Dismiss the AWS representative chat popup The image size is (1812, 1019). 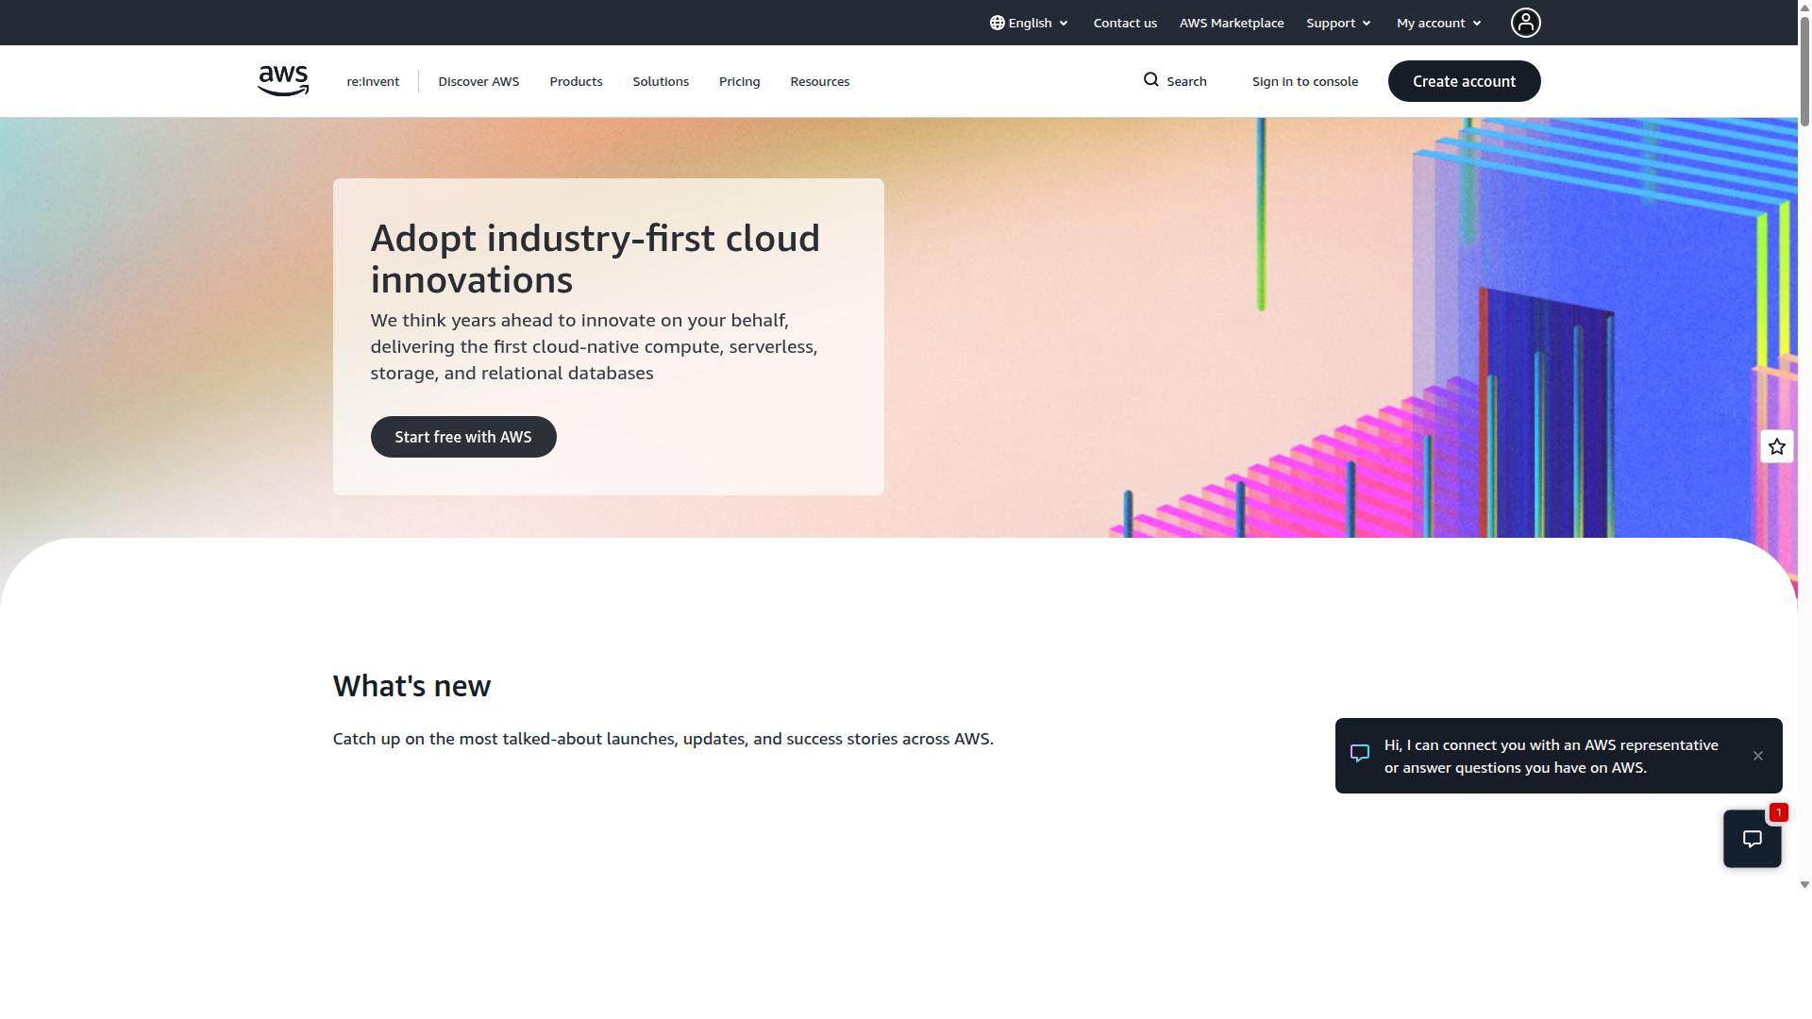coord(1757,756)
